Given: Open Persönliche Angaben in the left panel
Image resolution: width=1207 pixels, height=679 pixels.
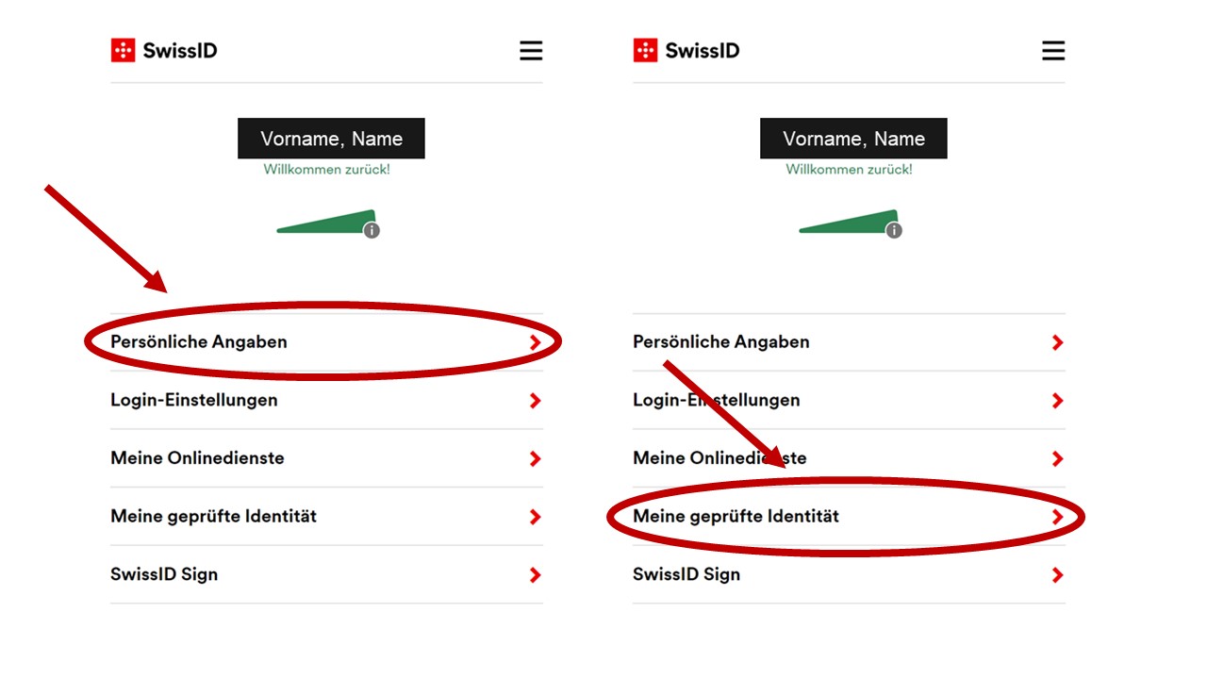Looking at the screenshot, I should tap(326, 342).
